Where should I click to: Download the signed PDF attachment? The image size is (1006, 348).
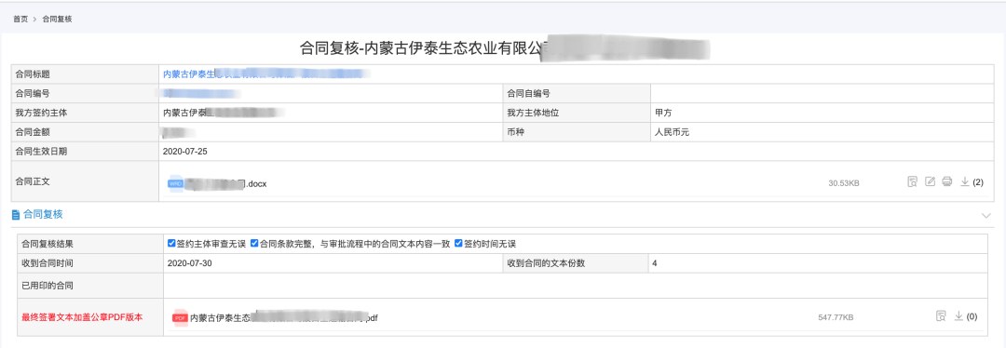(958, 316)
